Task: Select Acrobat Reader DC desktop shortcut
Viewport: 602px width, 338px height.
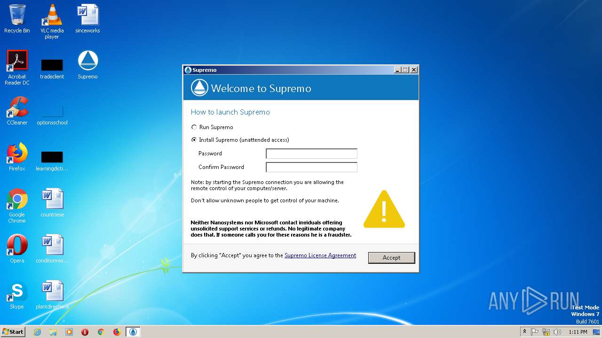Action: pos(17,68)
